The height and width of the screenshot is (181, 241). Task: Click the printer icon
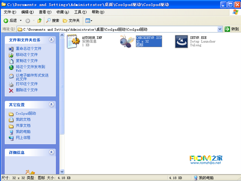tap(11, 84)
